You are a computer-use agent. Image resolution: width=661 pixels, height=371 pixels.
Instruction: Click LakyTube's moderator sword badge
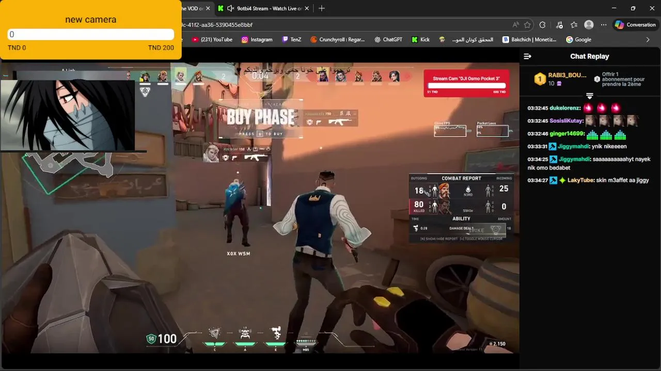tap(553, 180)
